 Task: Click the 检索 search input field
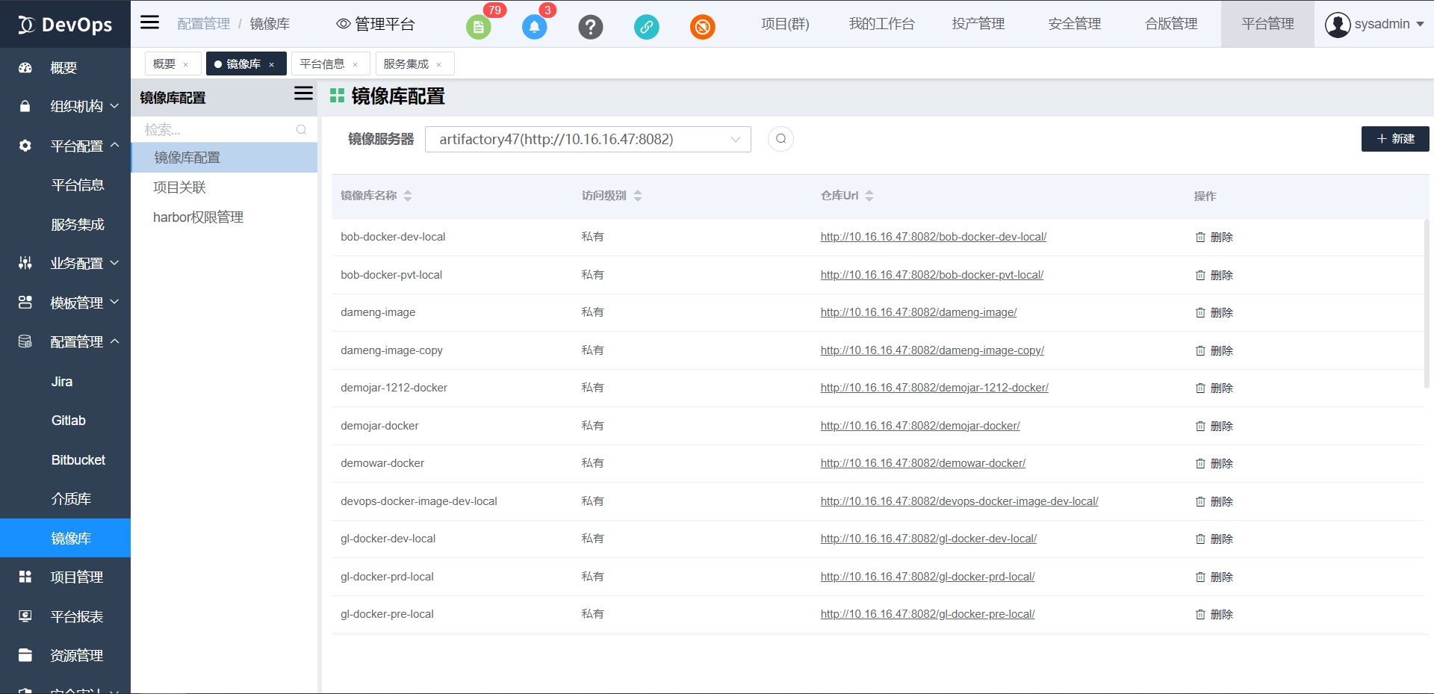[217, 130]
